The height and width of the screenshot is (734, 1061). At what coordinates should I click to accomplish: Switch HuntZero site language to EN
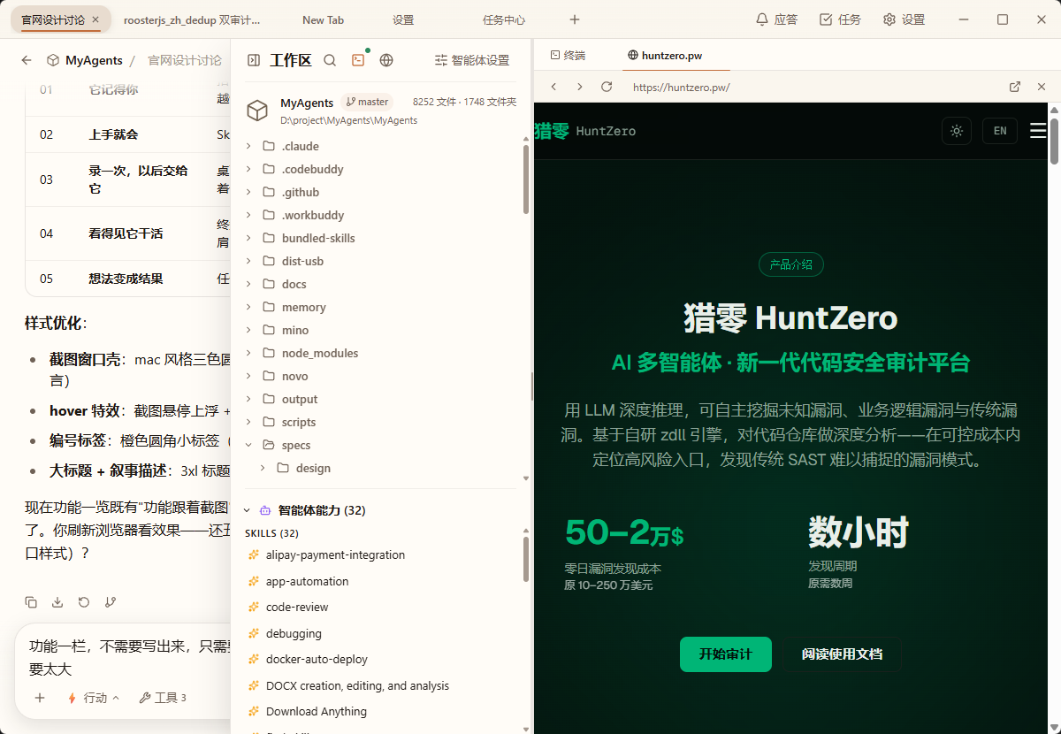click(x=1000, y=131)
